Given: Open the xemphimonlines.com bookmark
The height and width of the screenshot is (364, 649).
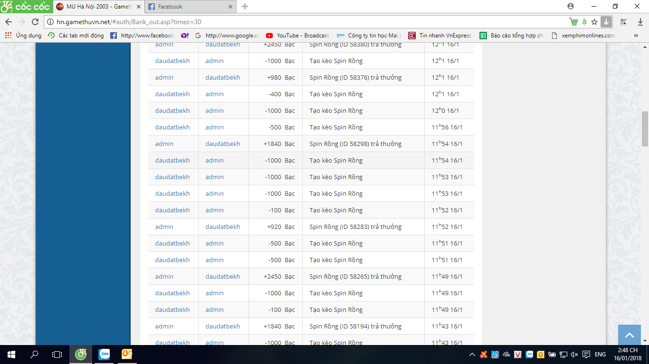Looking at the screenshot, I should (583, 36).
